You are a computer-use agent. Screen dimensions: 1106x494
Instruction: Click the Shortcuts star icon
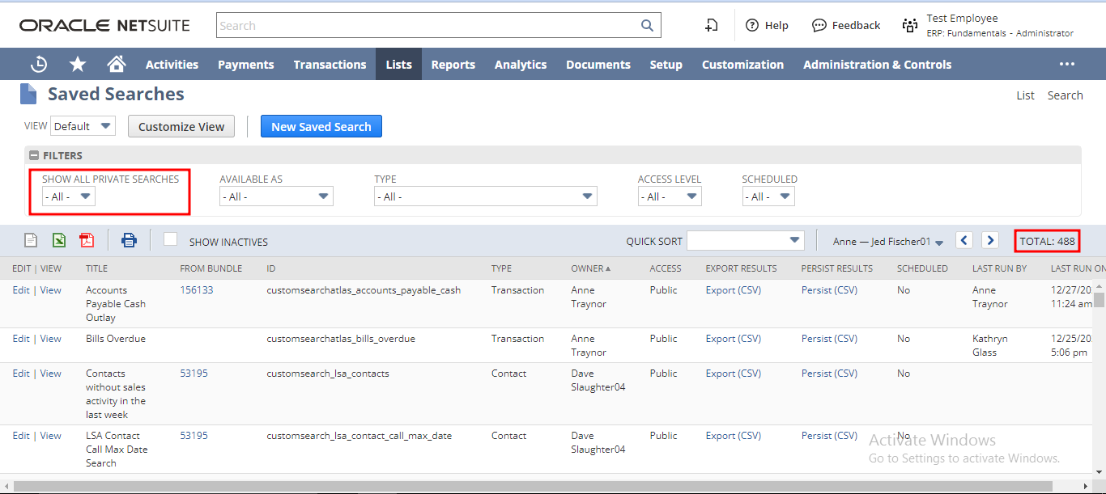(x=78, y=65)
